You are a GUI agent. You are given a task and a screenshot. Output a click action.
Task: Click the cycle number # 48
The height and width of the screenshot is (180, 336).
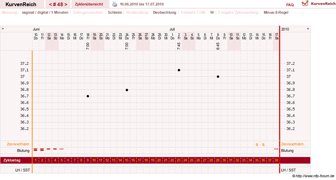[58, 4]
